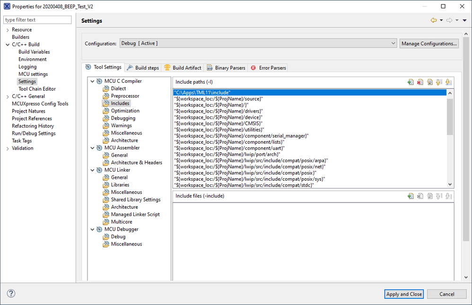Click the help question mark icon

coord(11,294)
